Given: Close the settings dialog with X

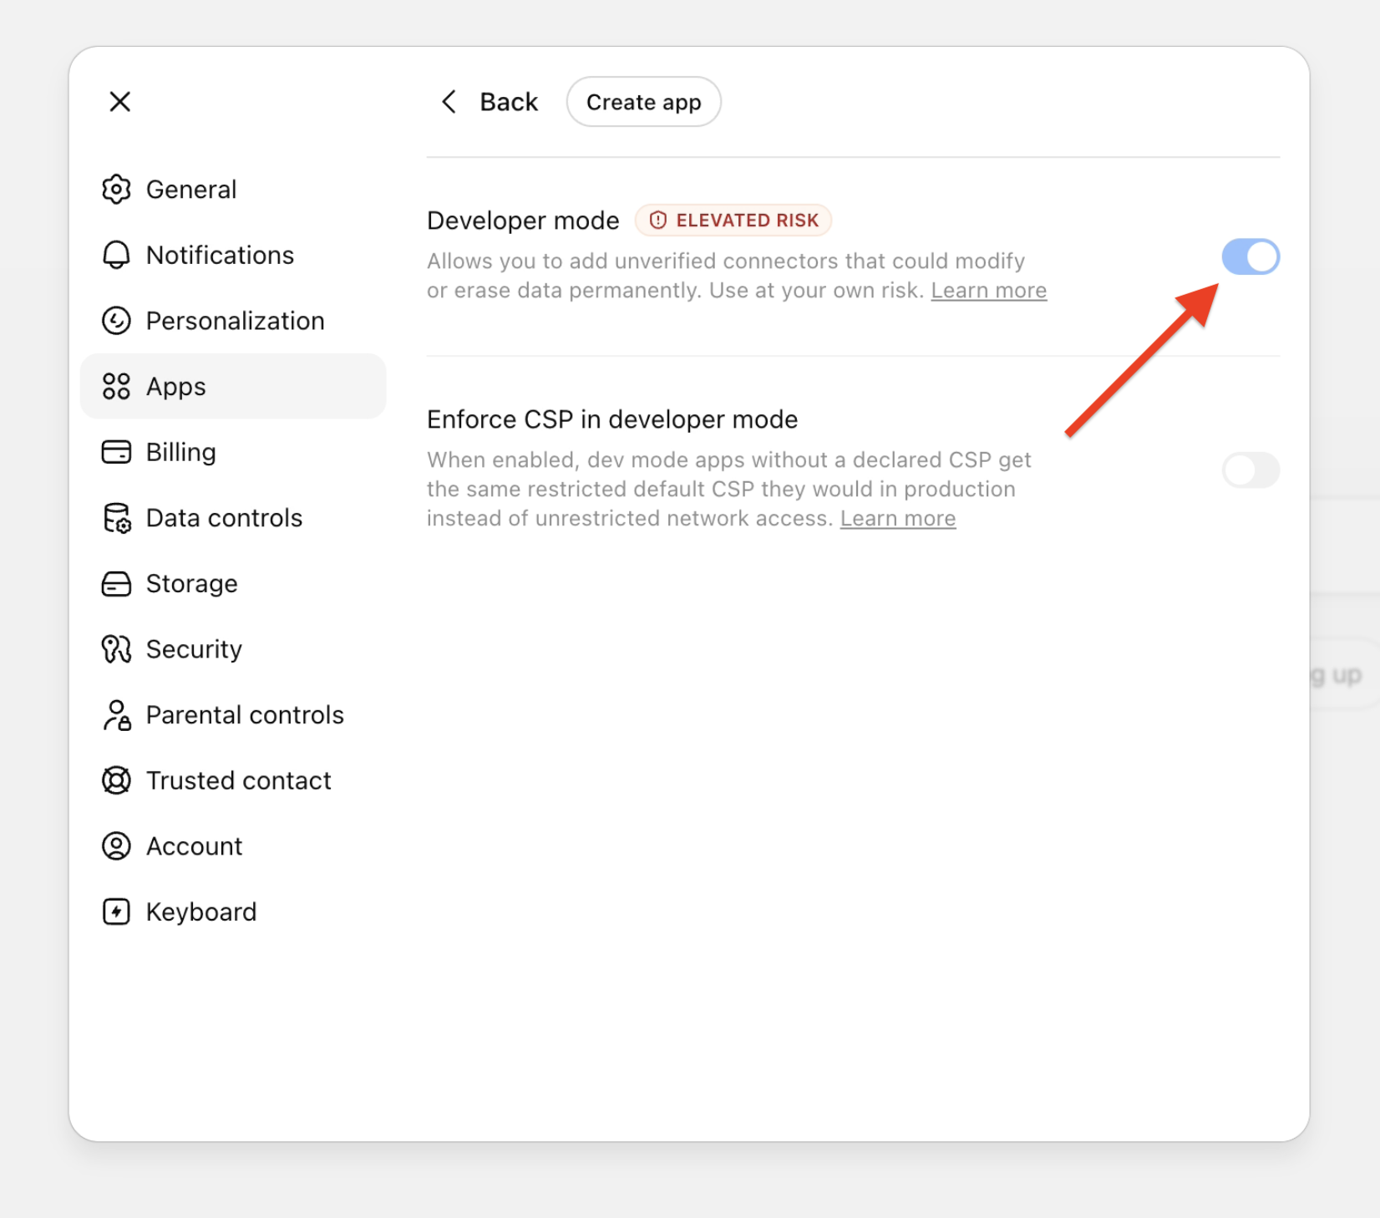Looking at the screenshot, I should click(x=120, y=102).
